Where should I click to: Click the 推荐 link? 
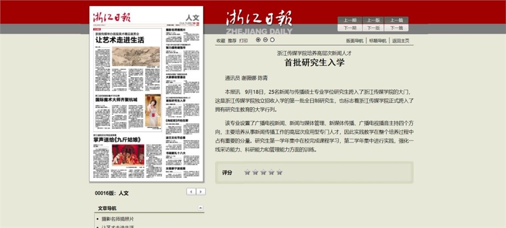[232, 40]
